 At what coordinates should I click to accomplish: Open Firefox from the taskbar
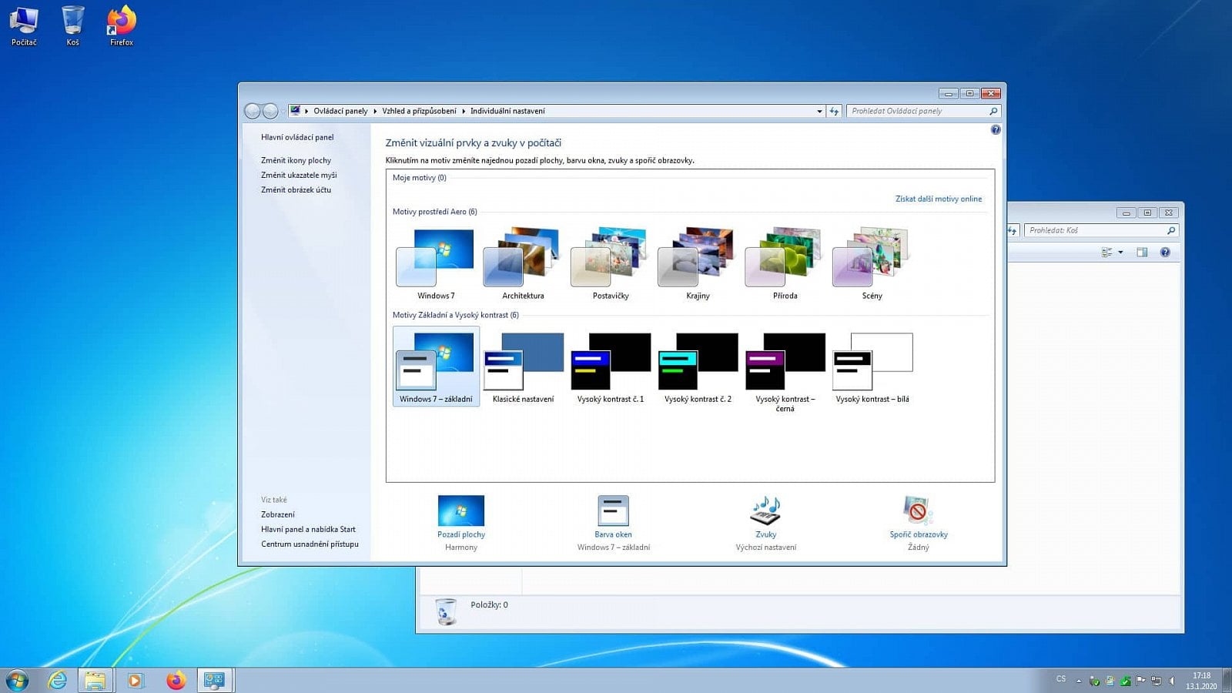pos(176,680)
